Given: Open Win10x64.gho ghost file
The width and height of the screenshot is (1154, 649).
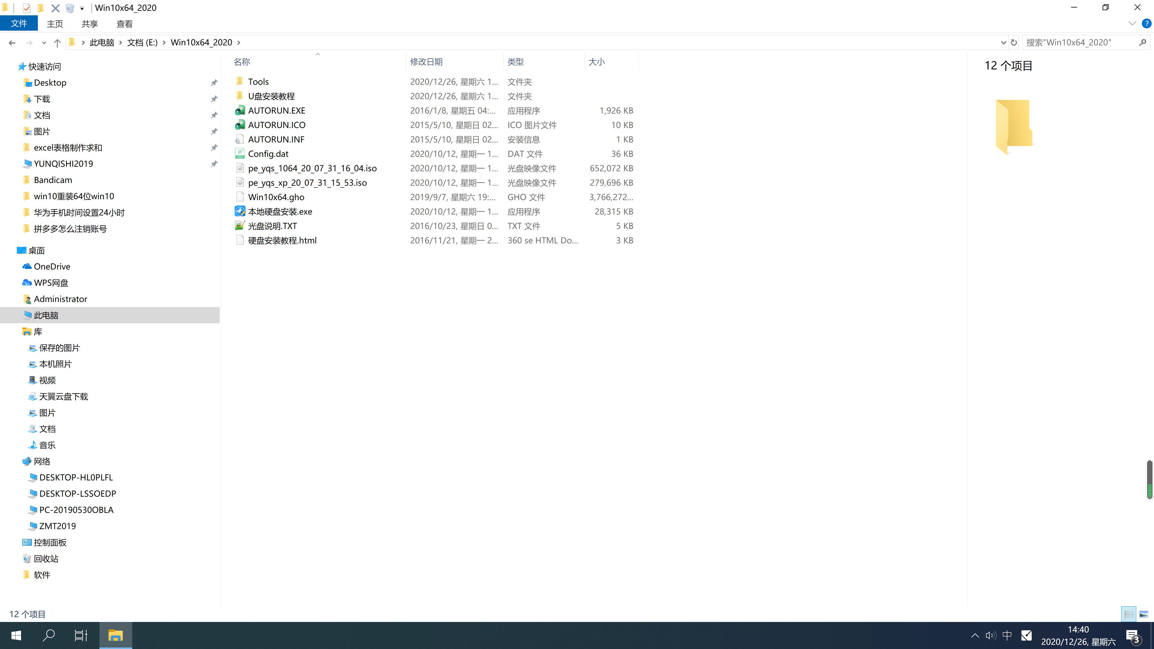Looking at the screenshot, I should pyautogui.click(x=276, y=197).
